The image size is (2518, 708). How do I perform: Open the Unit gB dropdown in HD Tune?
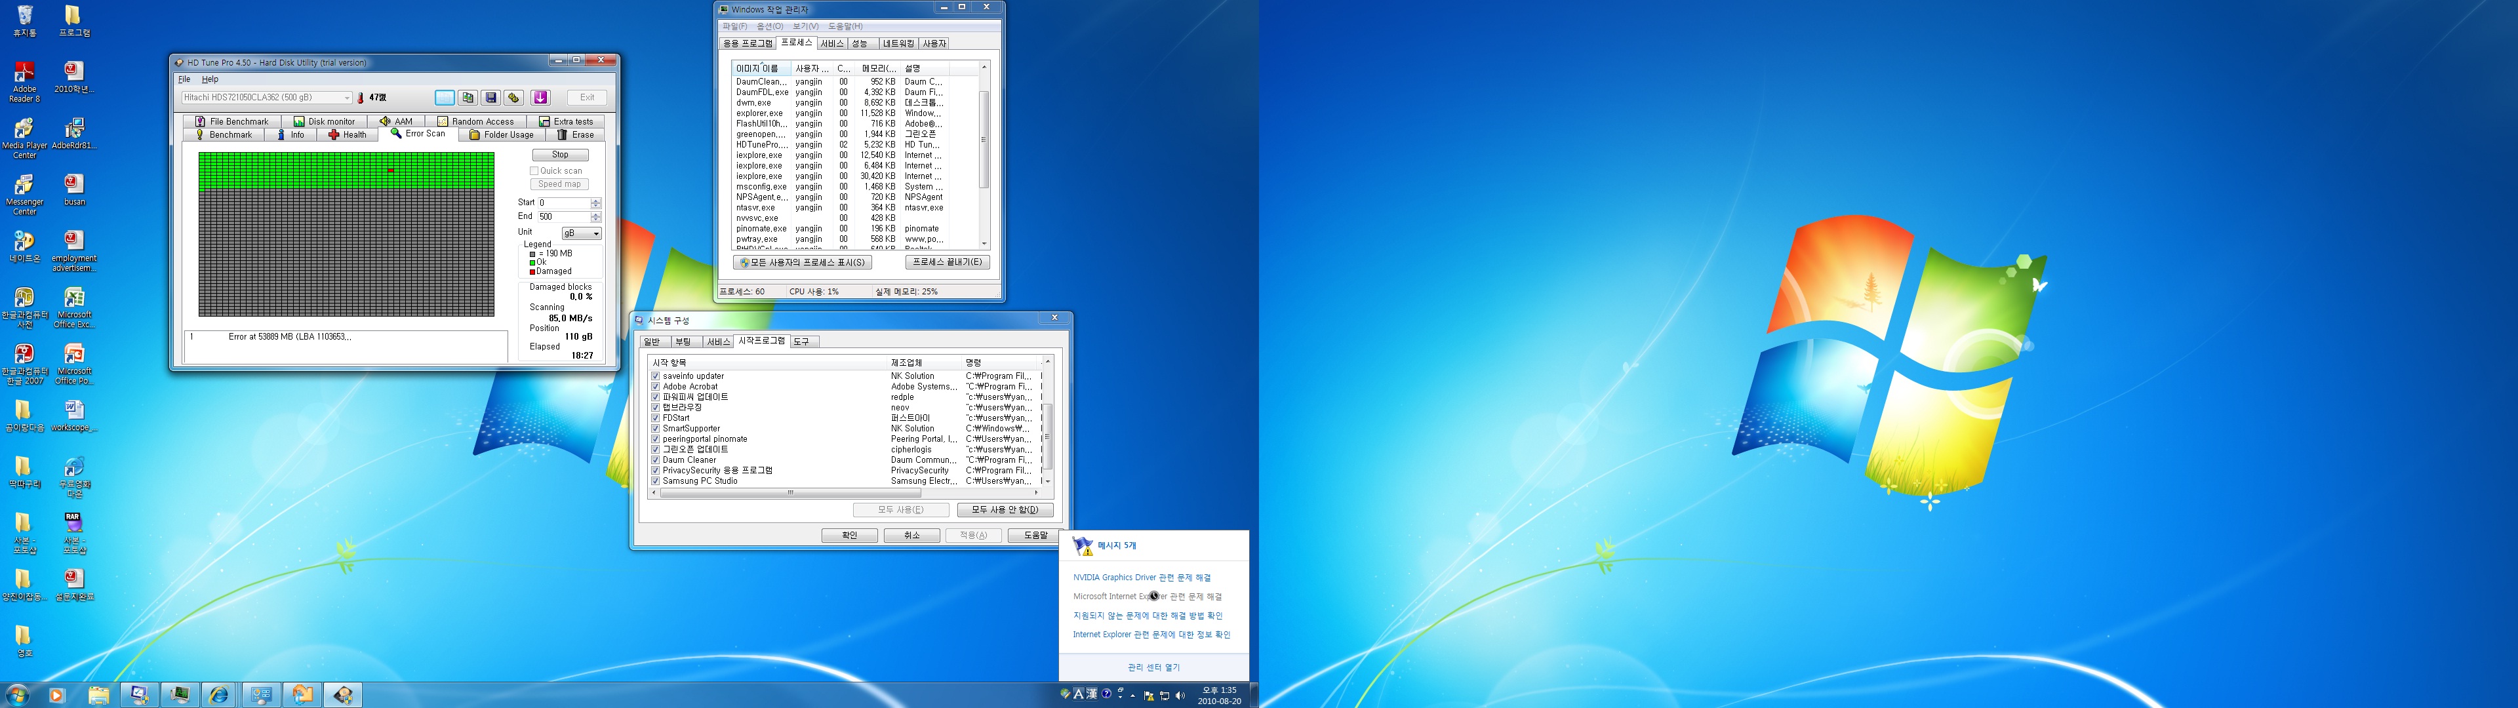tap(582, 234)
